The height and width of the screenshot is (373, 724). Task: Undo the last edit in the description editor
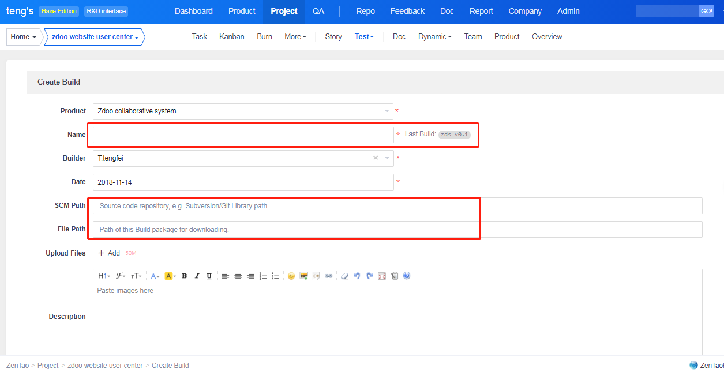[357, 276]
